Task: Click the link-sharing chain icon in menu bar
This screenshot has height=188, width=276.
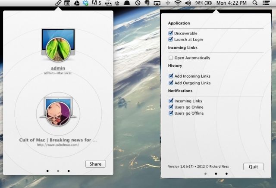Action: [x=59, y=3]
